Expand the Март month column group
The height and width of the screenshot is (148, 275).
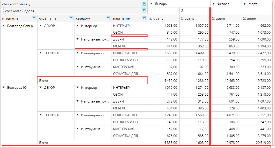245,4
